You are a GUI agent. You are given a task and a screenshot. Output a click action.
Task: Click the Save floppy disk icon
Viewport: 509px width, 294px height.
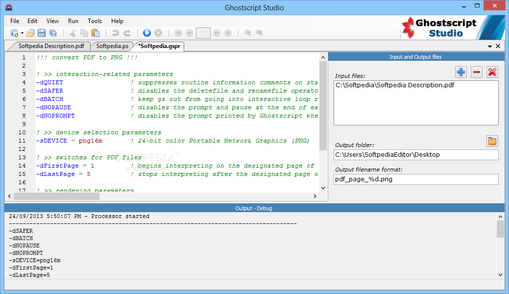coord(42,33)
